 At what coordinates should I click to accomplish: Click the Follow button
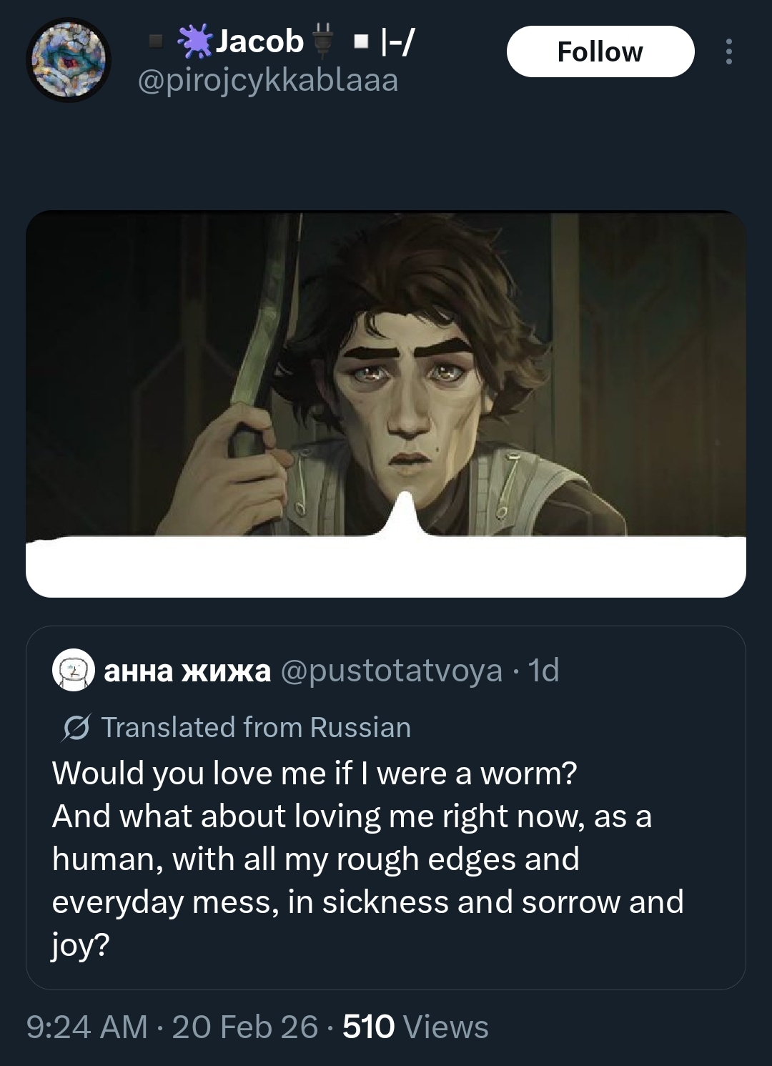[600, 51]
